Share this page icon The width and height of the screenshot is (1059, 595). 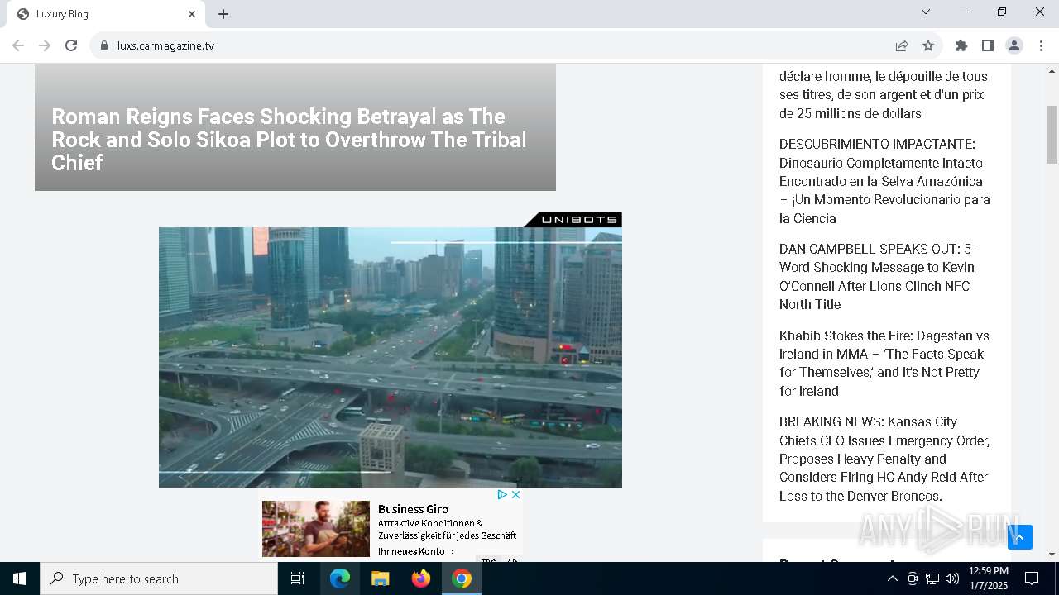coord(902,45)
